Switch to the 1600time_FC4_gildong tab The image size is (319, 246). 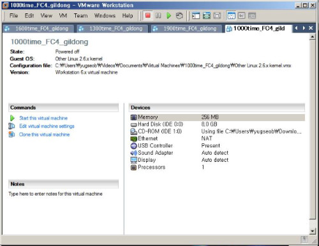(x=38, y=29)
